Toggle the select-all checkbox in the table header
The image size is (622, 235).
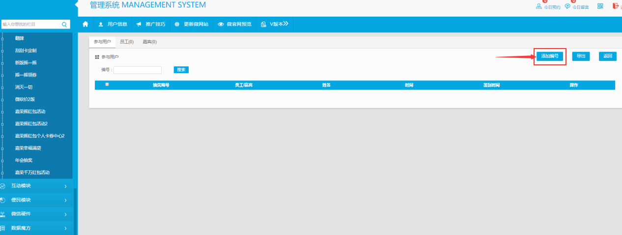[107, 84]
